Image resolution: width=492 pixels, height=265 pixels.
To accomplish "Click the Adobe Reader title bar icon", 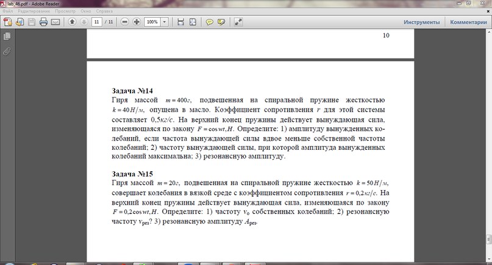I will pyautogui.click(x=4, y=4).
